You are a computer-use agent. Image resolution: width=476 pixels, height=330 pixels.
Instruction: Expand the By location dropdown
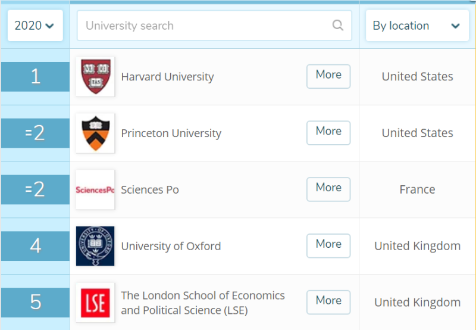(x=416, y=26)
